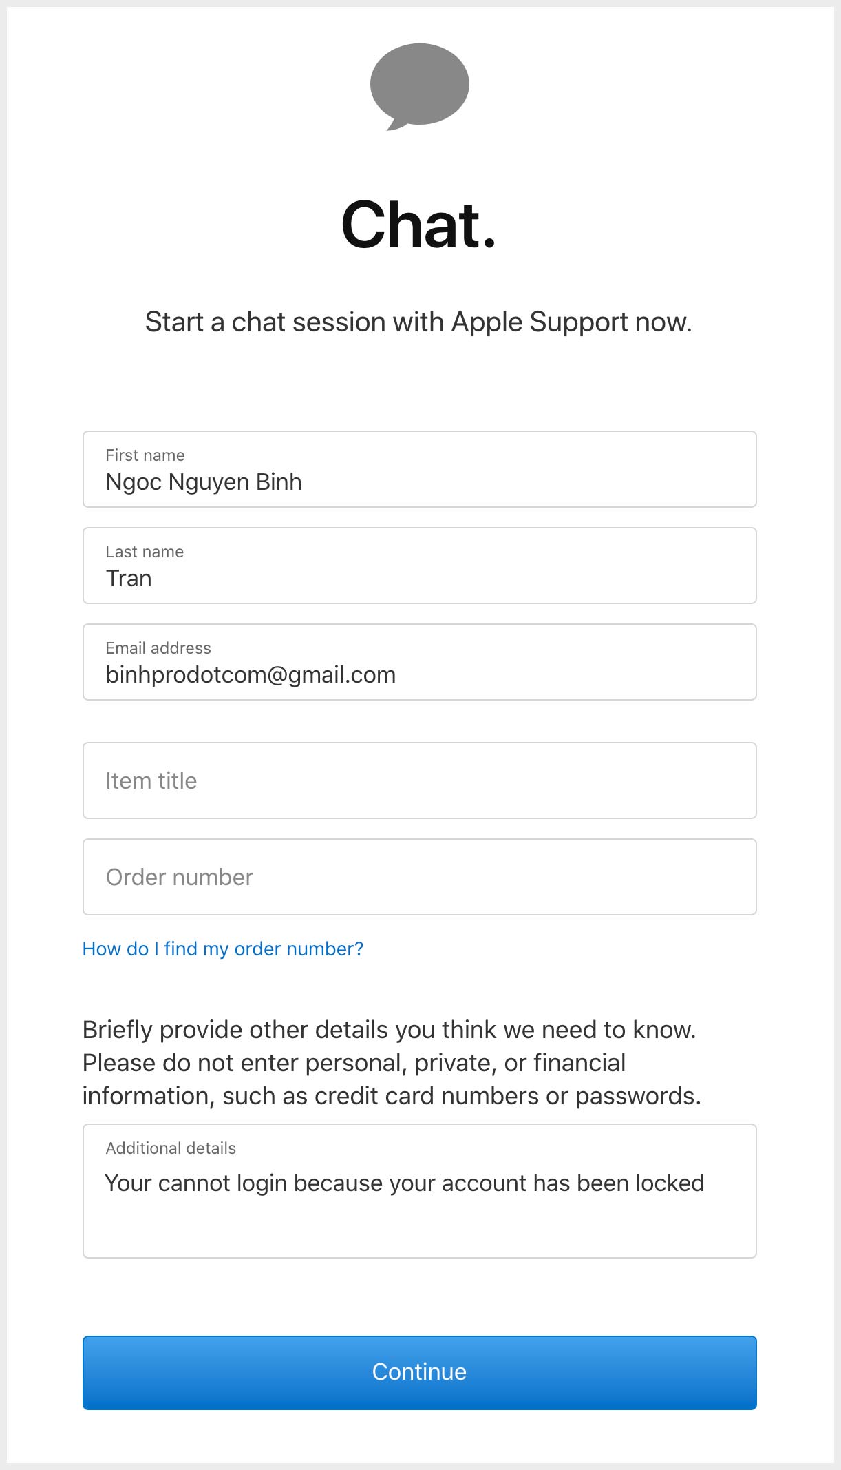Select the empty Item title field

point(420,780)
